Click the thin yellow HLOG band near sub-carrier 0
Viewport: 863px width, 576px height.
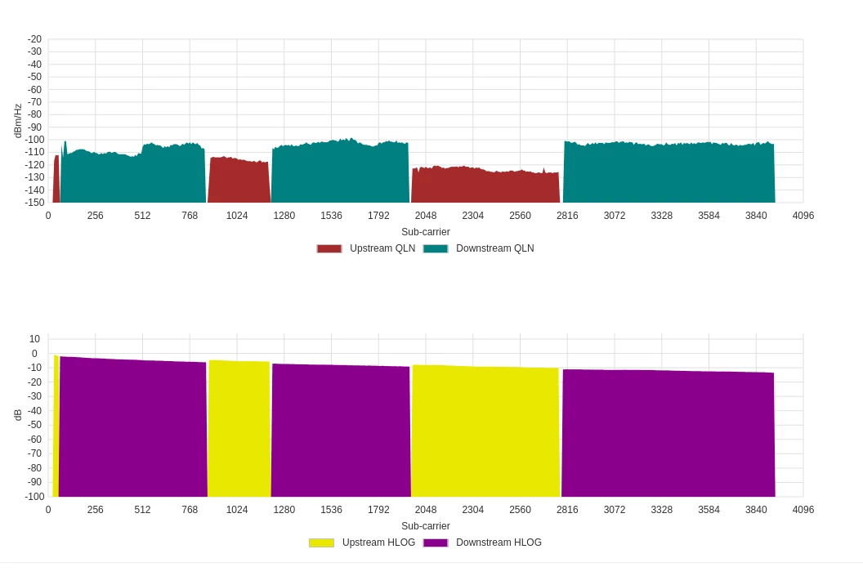(56, 426)
